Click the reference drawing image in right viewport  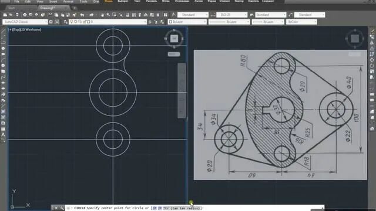[280, 115]
